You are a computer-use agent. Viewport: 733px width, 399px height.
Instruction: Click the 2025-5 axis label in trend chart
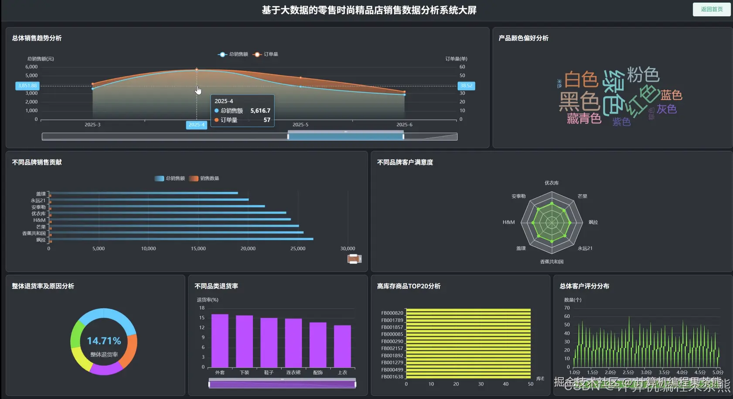click(300, 125)
